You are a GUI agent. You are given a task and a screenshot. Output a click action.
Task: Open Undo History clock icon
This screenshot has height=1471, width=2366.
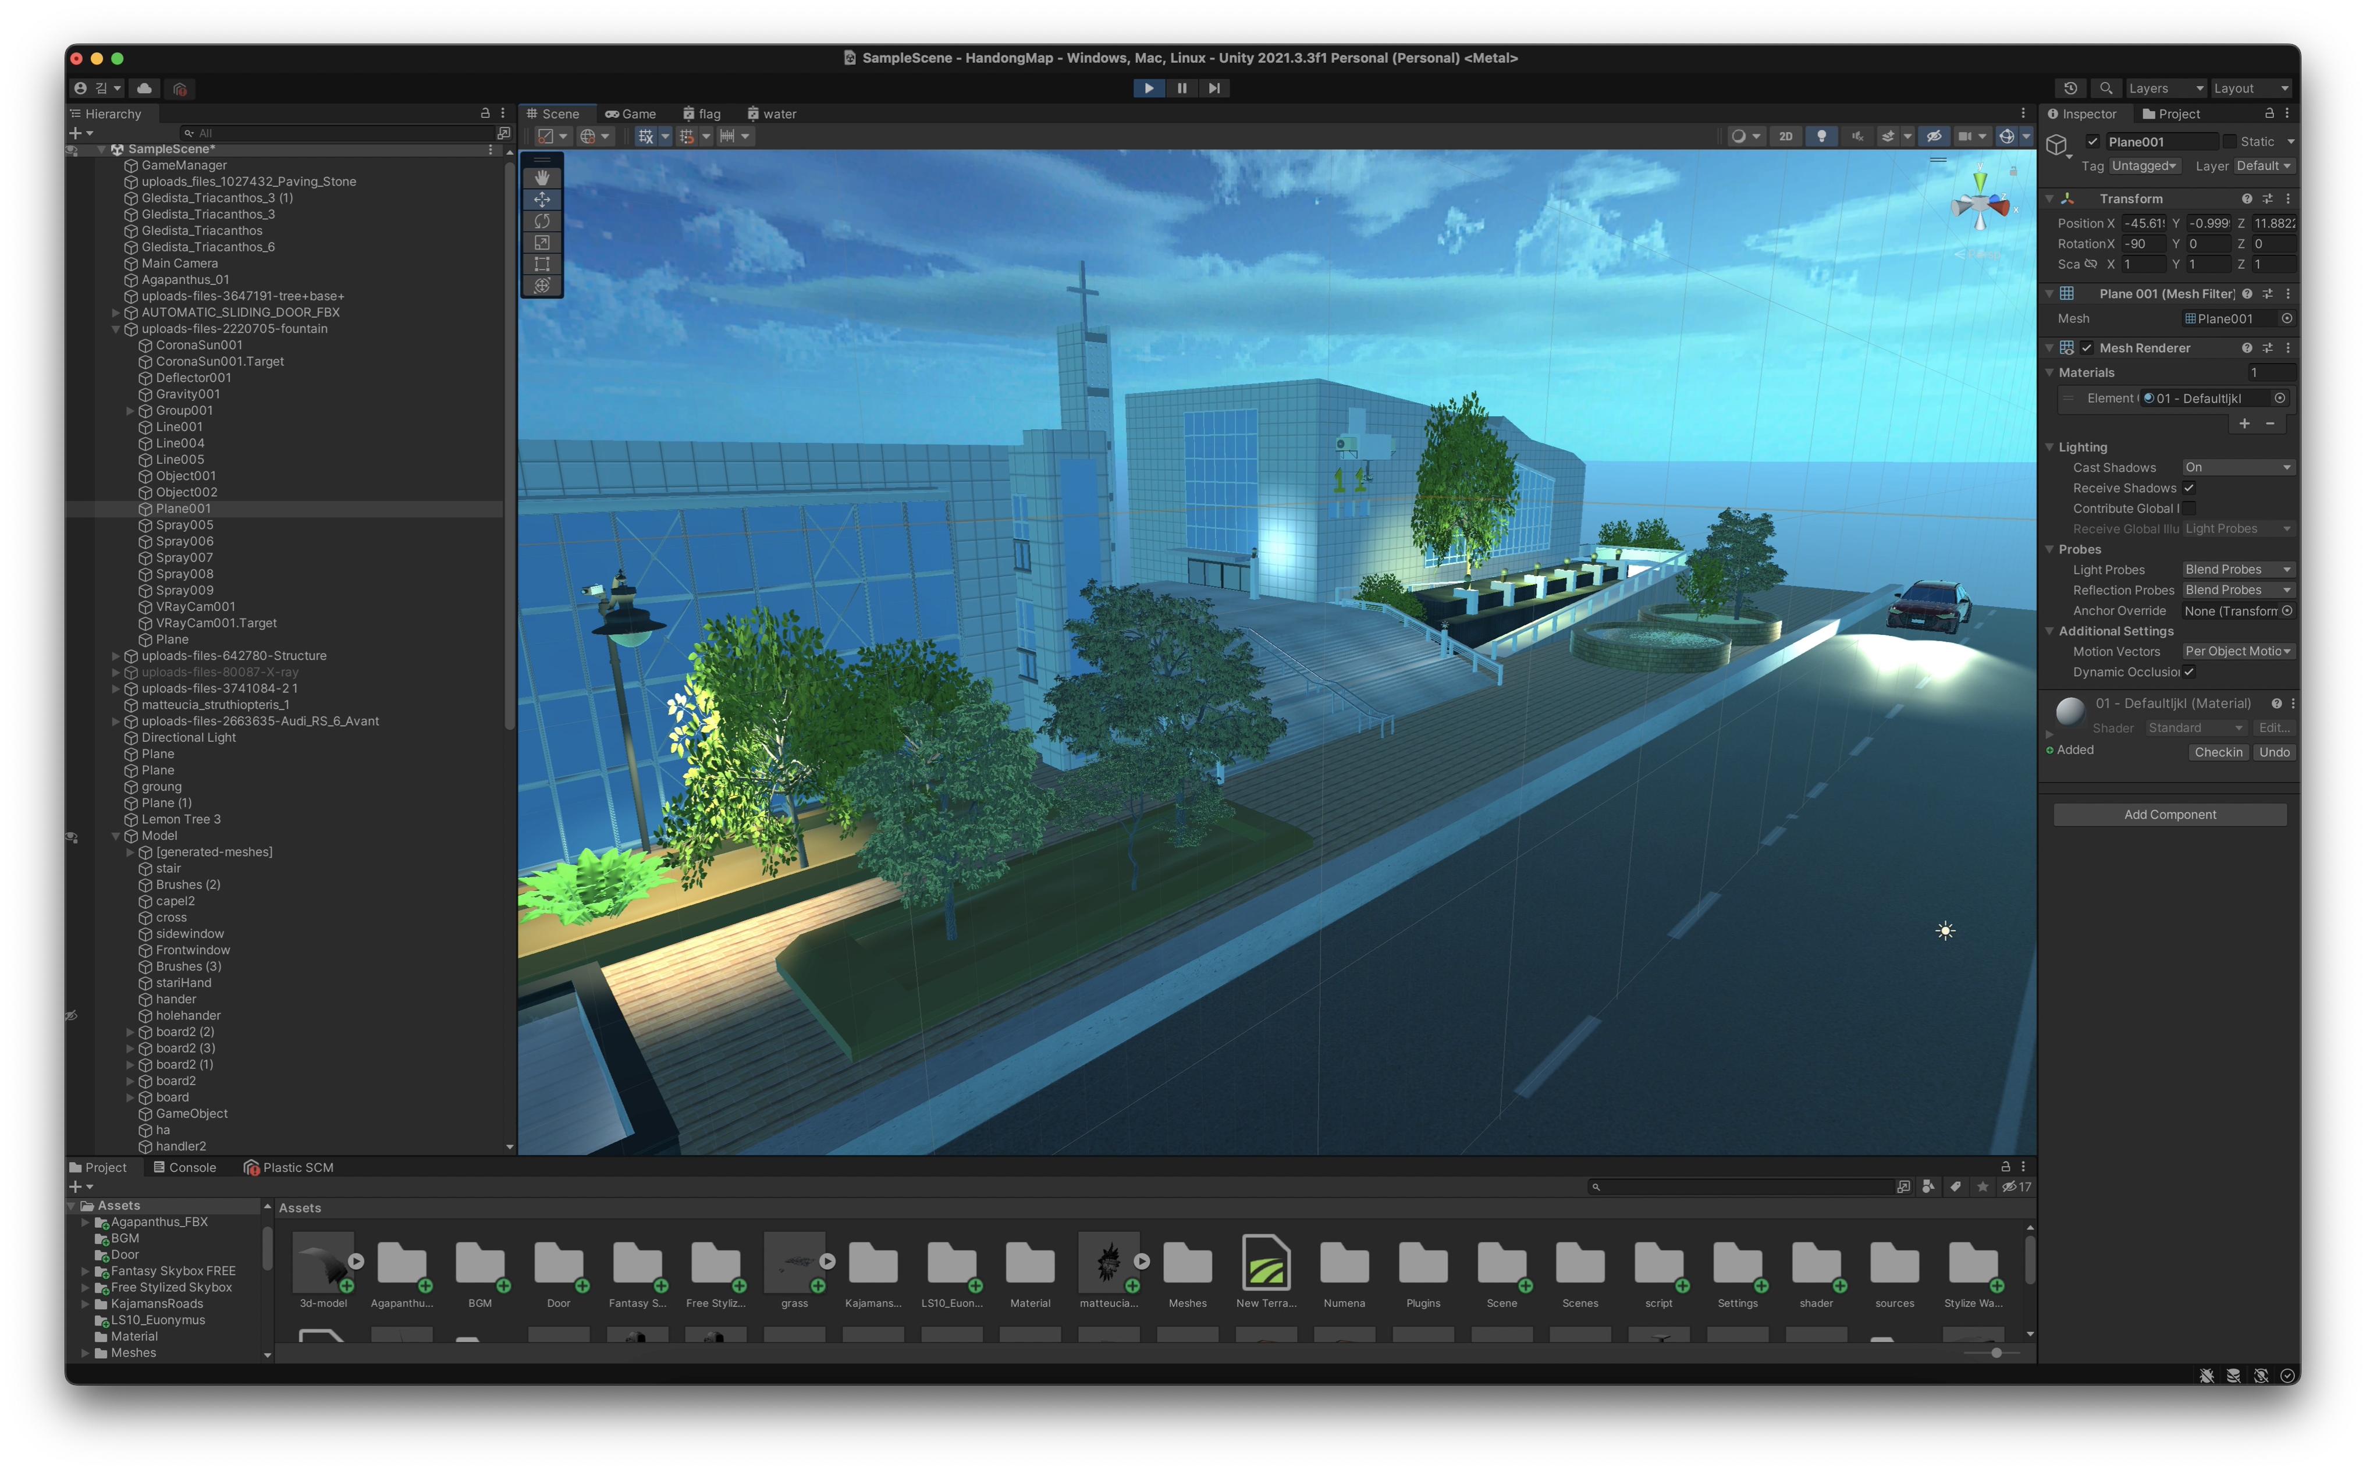pos(2070,88)
